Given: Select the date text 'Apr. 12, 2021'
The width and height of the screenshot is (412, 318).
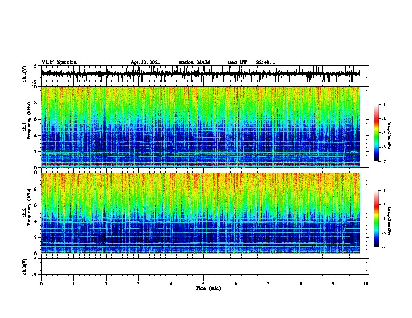Looking at the screenshot, I should pos(145,62).
